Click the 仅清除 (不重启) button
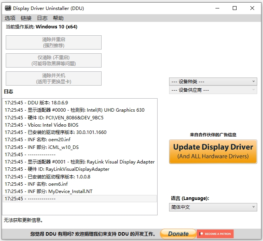The image size is (263, 241). point(54,61)
